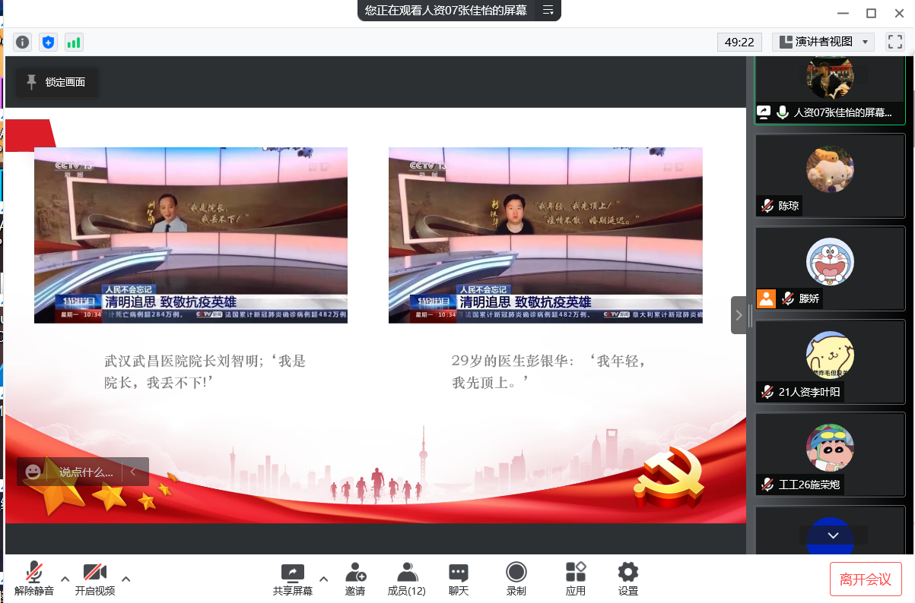Collapse the participant video side panel

739,315
